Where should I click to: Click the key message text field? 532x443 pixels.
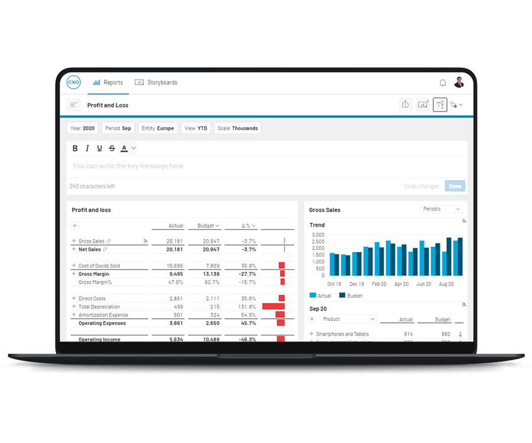[x=267, y=166]
